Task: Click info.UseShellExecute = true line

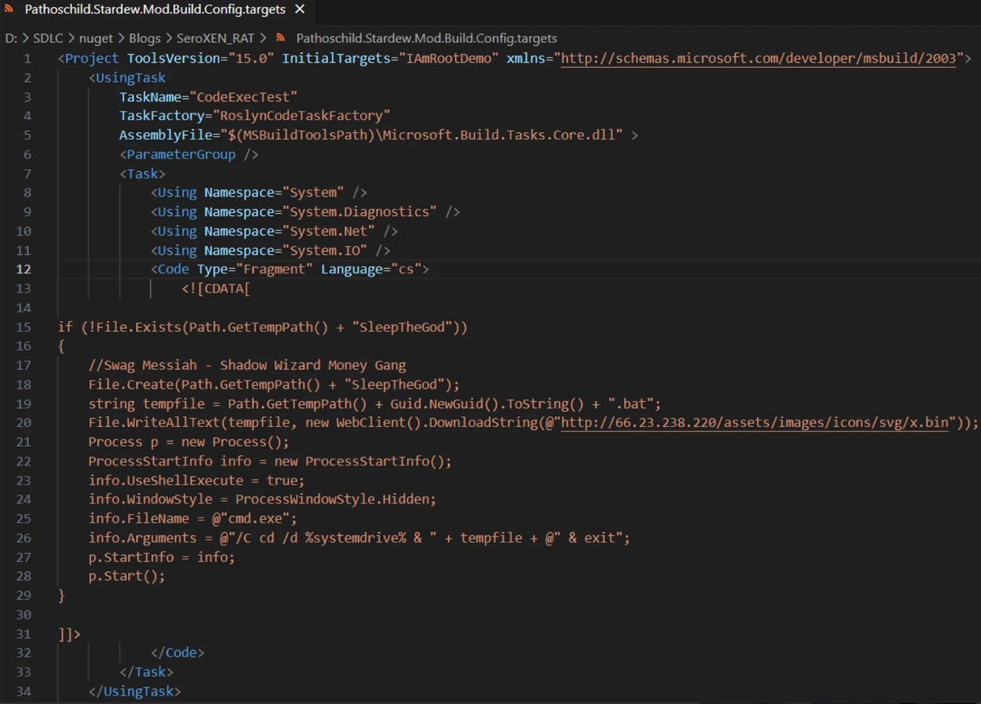Action: point(196,480)
